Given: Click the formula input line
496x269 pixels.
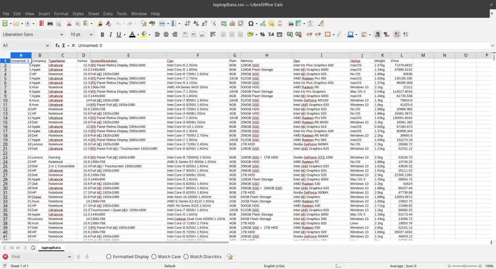Looking at the screenshot, I should [x=283, y=46].
